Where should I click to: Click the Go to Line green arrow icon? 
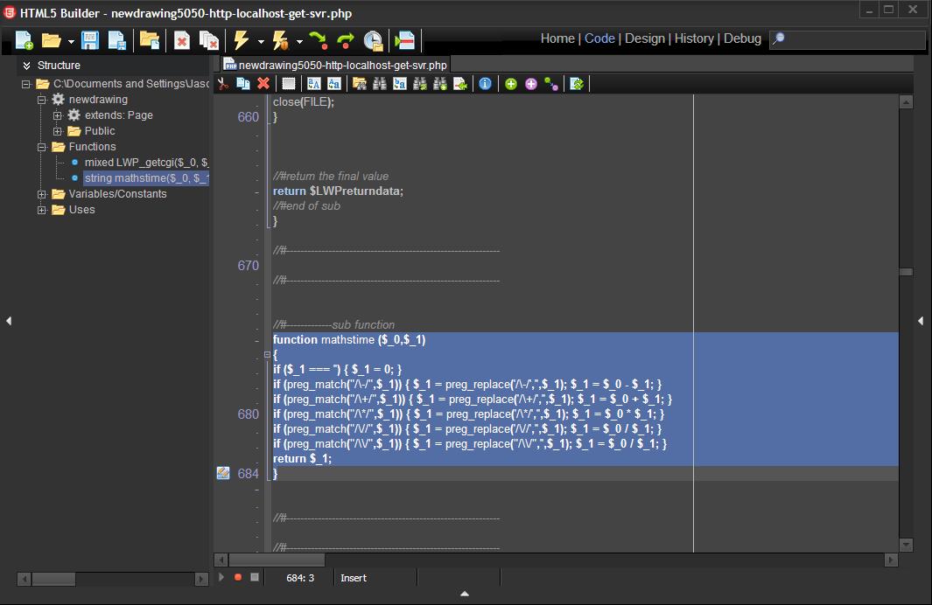(x=460, y=84)
